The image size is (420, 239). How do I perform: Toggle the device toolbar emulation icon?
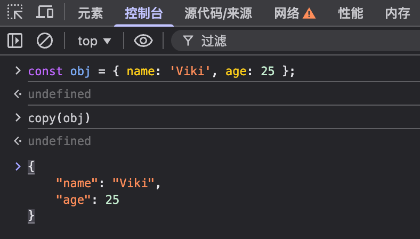point(45,13)
